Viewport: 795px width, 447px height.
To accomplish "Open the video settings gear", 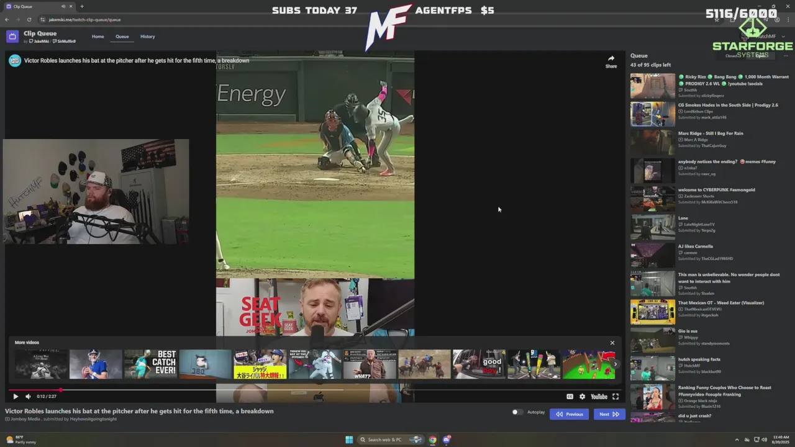I will pos(582,396).
